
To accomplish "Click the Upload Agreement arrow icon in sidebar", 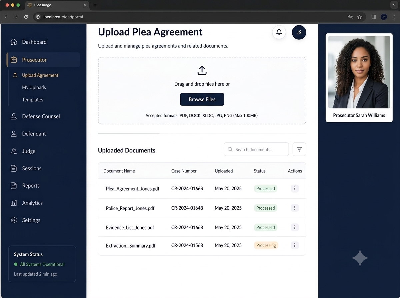I will pos(15,75).
